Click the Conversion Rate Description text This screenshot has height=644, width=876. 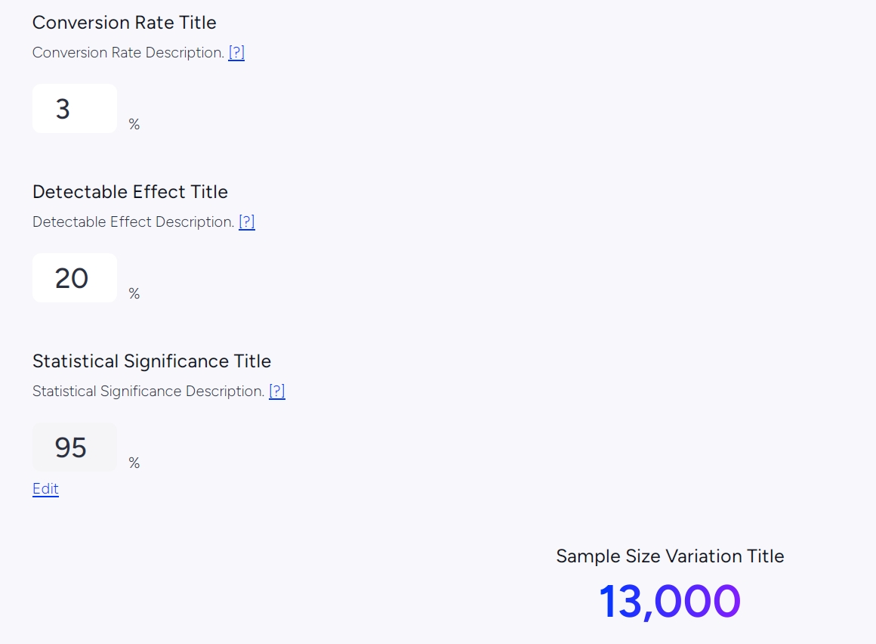(x=128, y=53)
